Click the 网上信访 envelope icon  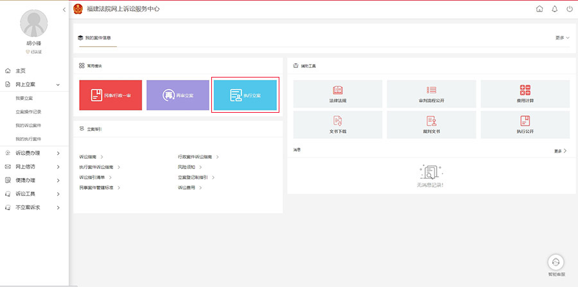(x=8, y=167)
